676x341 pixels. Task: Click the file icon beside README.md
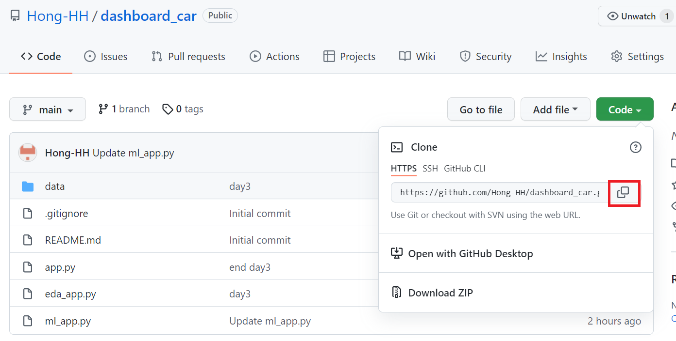[28, 240]
